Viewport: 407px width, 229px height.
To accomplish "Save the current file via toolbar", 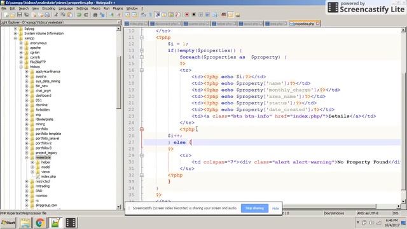I will [20, 15].
